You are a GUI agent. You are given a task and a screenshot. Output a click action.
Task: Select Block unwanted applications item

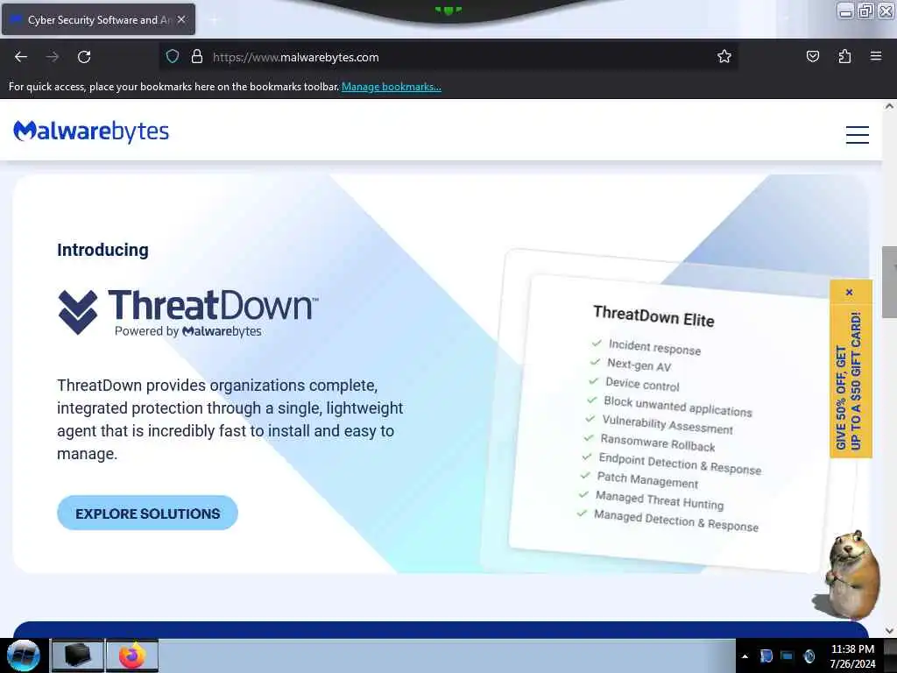point(678,406)
